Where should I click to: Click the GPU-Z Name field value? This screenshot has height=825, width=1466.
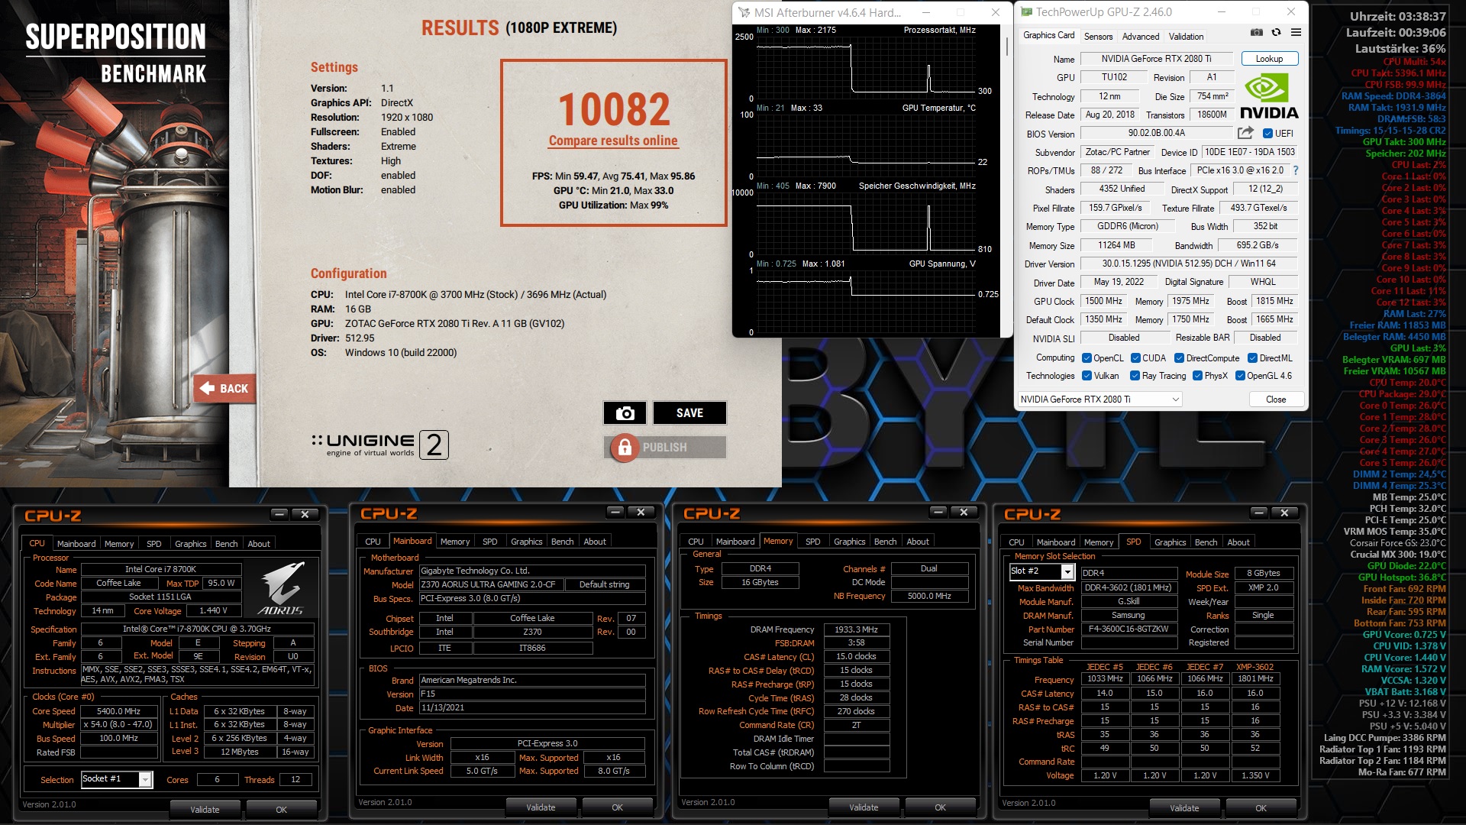point(1155,59)
